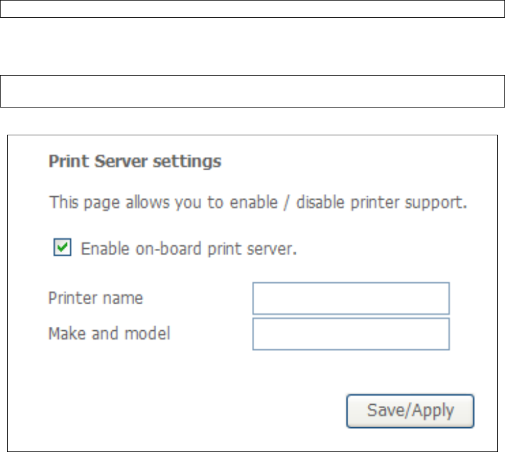The width and height of the screenshot is (505, 452).
Task: Select the 'Printer name' field label
Action: [x=96, y=298]
